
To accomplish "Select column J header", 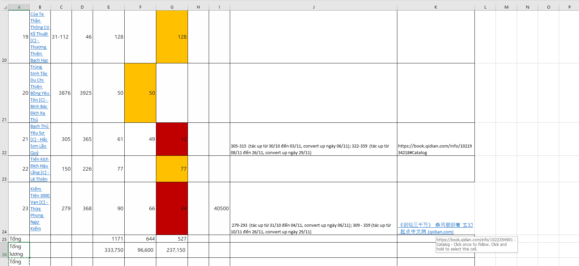I will [x=313, y=7].
